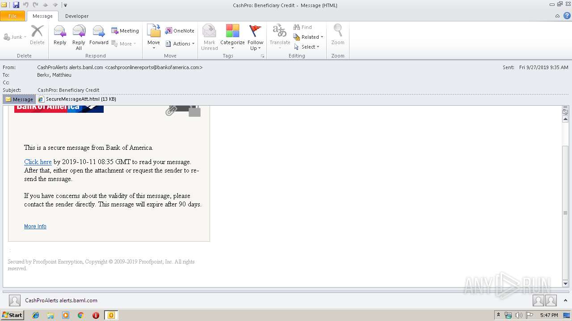Select the Message body tab

coord(19,99)
